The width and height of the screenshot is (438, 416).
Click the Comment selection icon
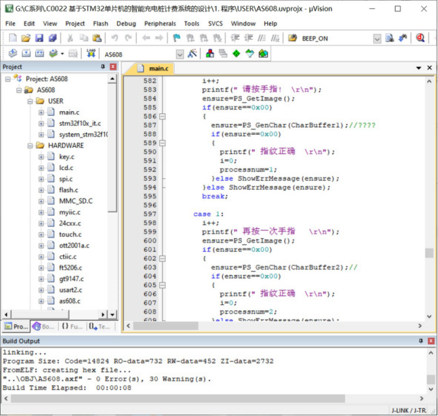tap(262, 38)
